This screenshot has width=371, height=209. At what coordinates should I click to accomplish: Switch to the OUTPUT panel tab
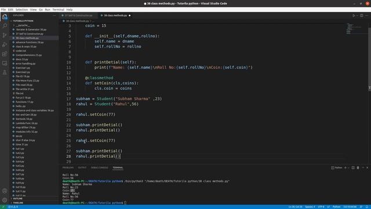click(82, 168)
